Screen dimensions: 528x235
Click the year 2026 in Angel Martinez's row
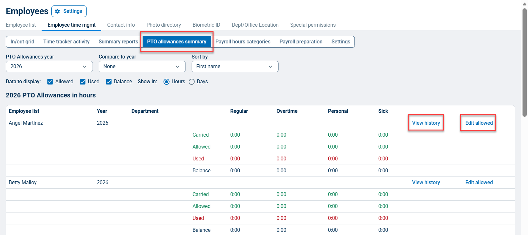tap(103, 123)
